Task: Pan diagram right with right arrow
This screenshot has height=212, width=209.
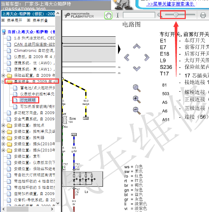Action: point(147,57)
